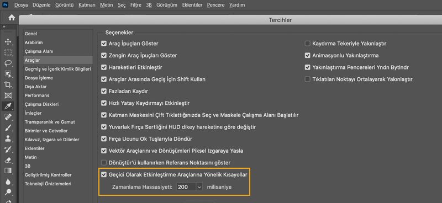The width and height of the screenshot is (442, 203).
Task: Open the Görüntü menu
Action: pos(64,5)
